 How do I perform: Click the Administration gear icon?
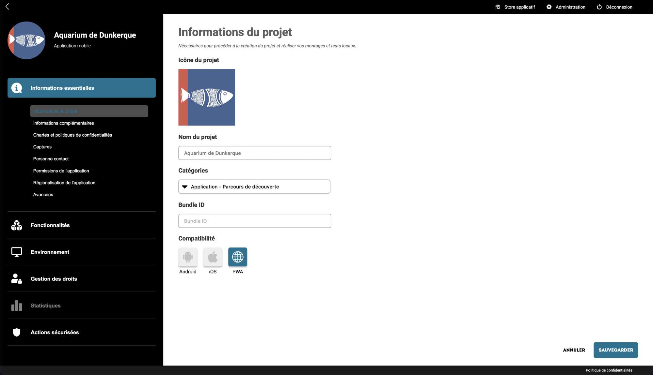tap(549, 7)
